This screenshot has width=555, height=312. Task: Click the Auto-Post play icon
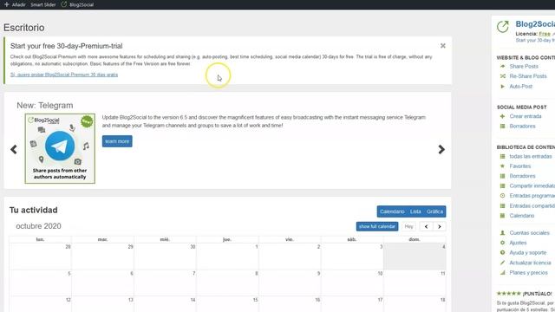[502, 87]
